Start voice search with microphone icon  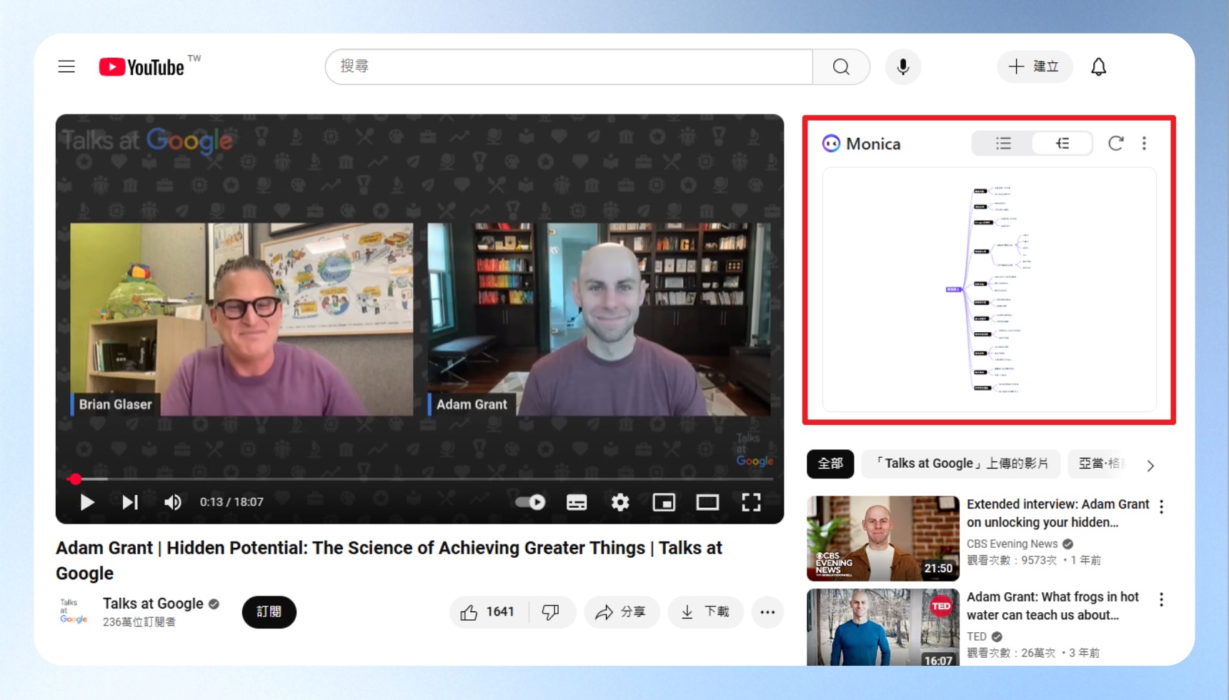click(x=902, y=66)
